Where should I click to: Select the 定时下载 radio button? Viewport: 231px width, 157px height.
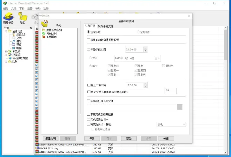tap(89, 32)
